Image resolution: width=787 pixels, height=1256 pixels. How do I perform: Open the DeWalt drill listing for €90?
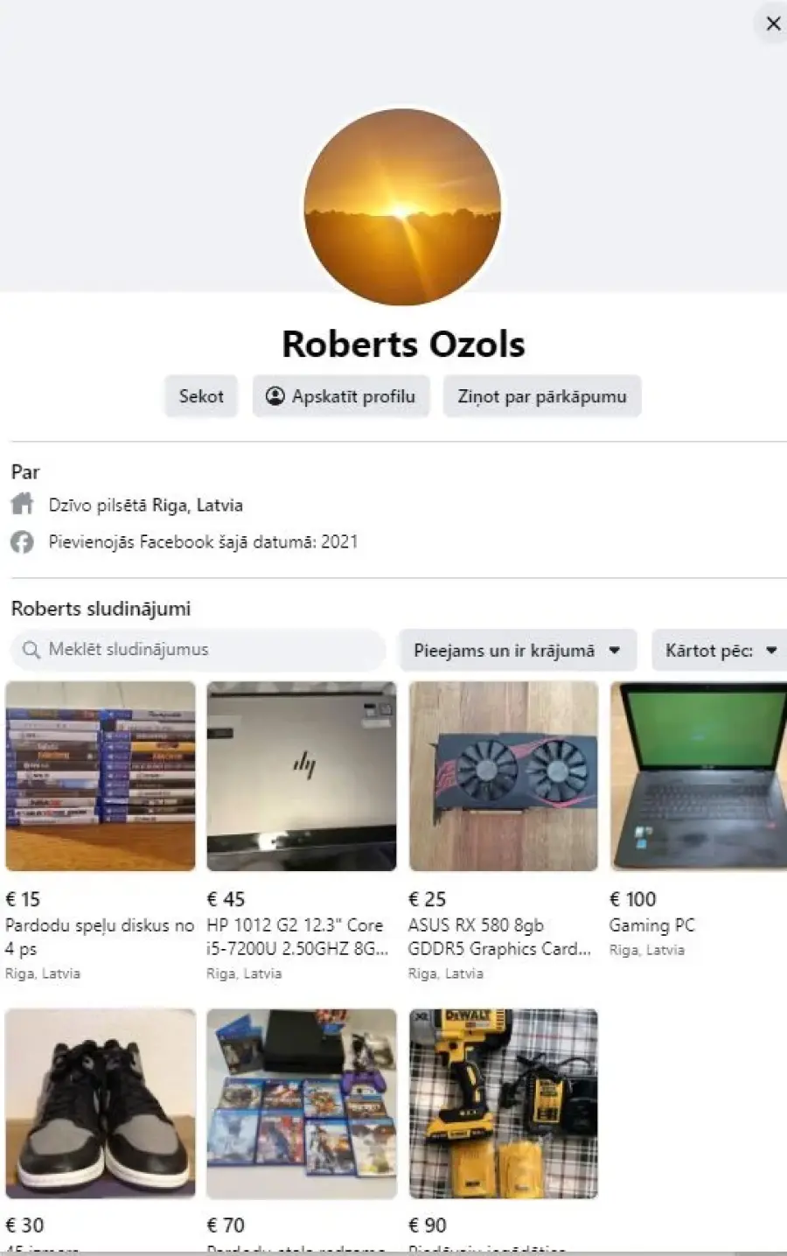504,1103
